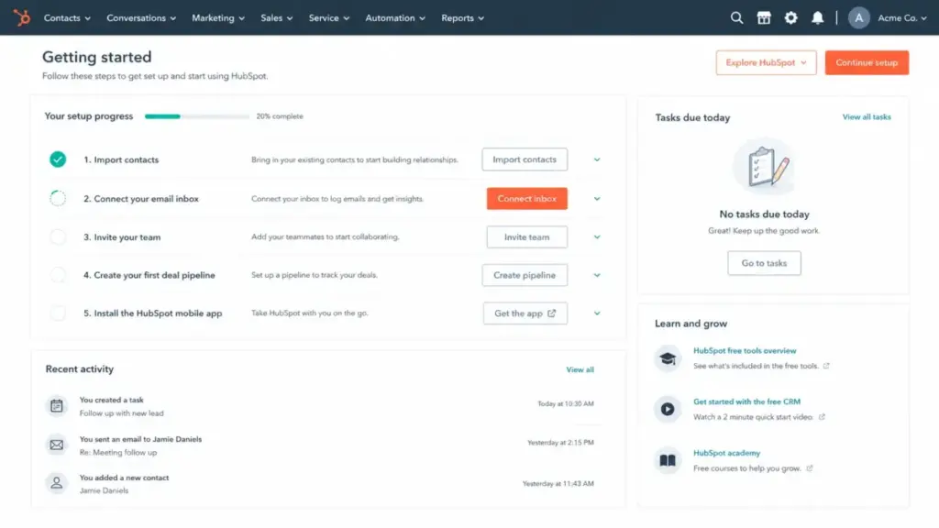Open the Contacts menu
Image resolution: width=939 pixels, height=528 pixels.
click(67, 18)
